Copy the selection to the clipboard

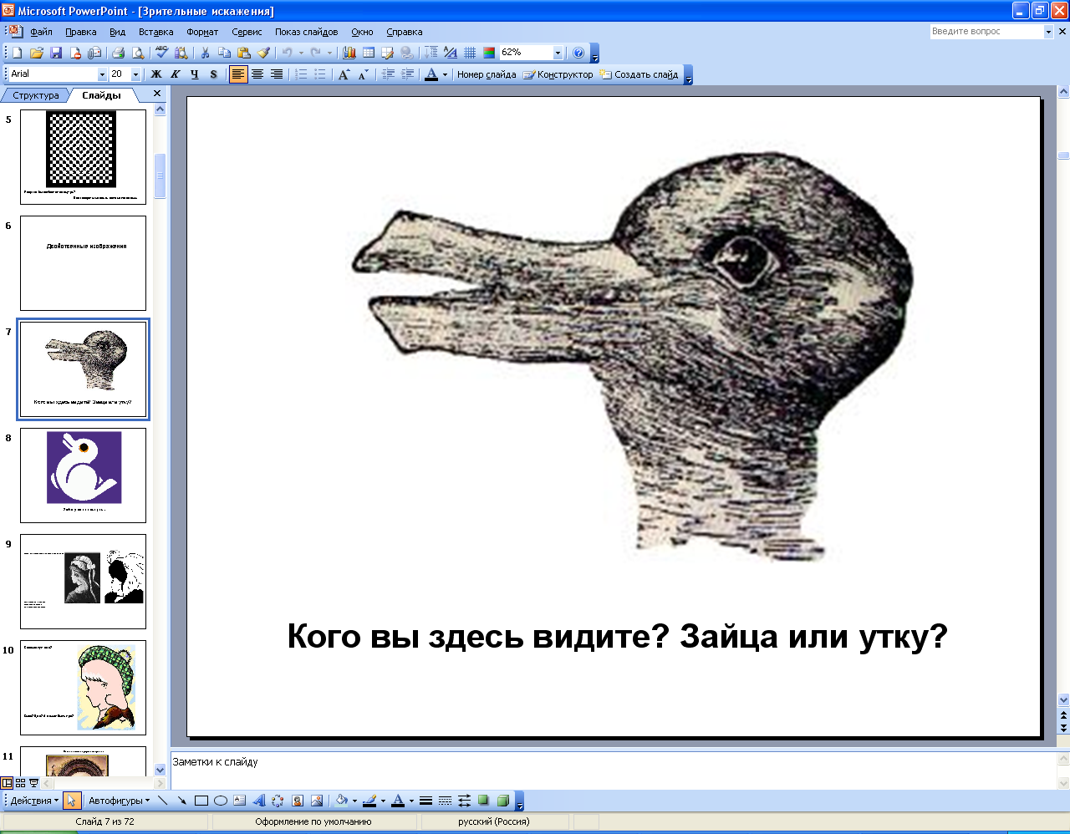tap(224, 53)
